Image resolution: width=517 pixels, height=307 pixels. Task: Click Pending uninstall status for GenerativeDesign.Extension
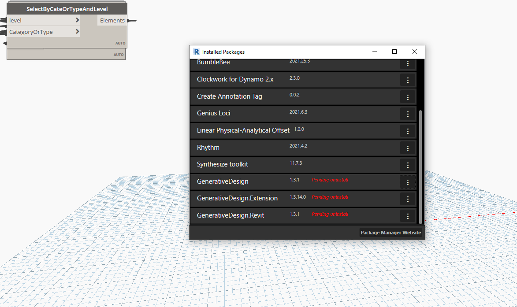tap(330, 197)
